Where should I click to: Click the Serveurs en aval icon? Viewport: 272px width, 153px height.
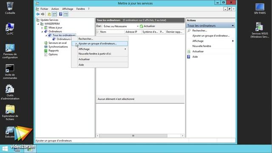click(x=46, y=43)
